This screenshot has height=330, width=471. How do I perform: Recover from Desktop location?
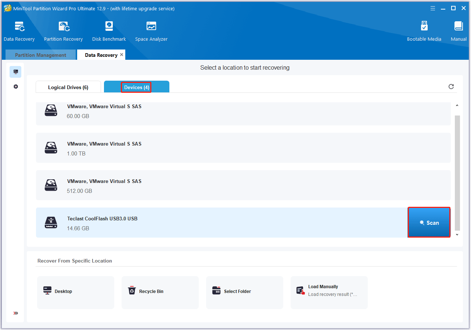pos(76,293)
